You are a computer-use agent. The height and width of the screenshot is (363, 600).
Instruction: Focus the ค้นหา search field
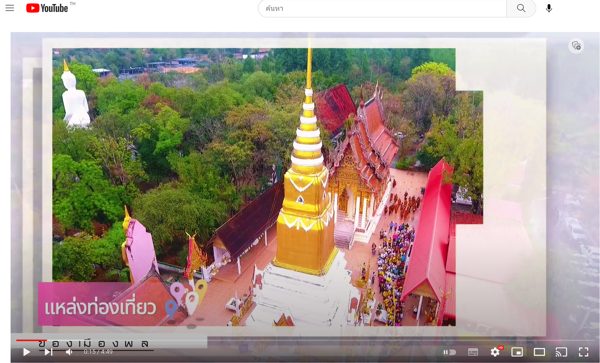[382, 9]
